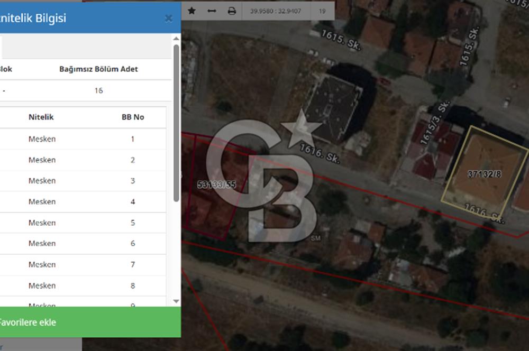Click the coordinates display 39.9580 : 32.9407
Image resolution: width=529 pixels, height=351 pixels.
coord(275,11)
